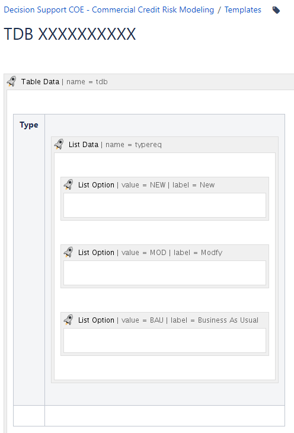Image resolution: width=294 pixels, height=433 pixels.
Task: Click the rocket icon for List Data typereq
Action: 59,144
